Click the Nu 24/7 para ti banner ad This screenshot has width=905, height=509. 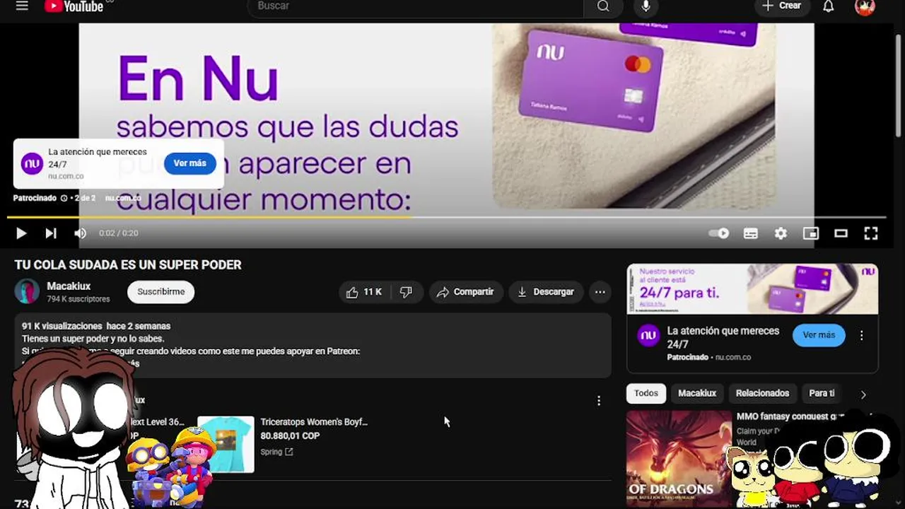coord(752,289)
